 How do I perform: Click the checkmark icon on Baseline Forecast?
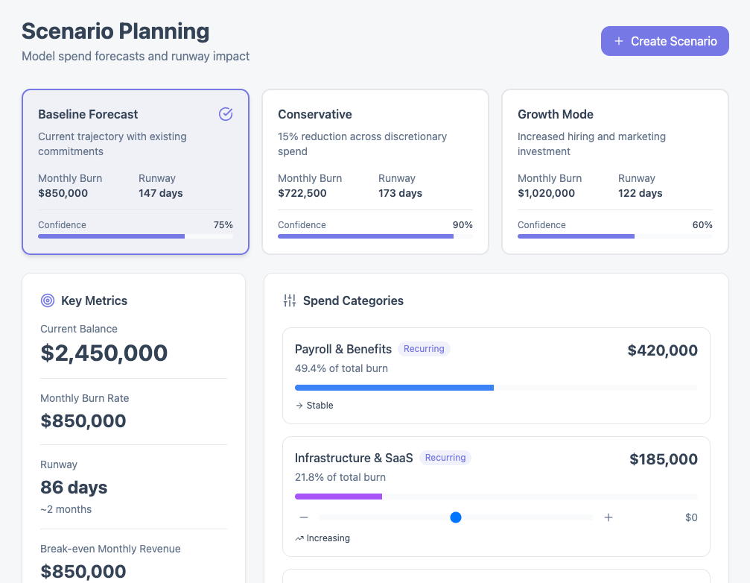click(226, 114)
